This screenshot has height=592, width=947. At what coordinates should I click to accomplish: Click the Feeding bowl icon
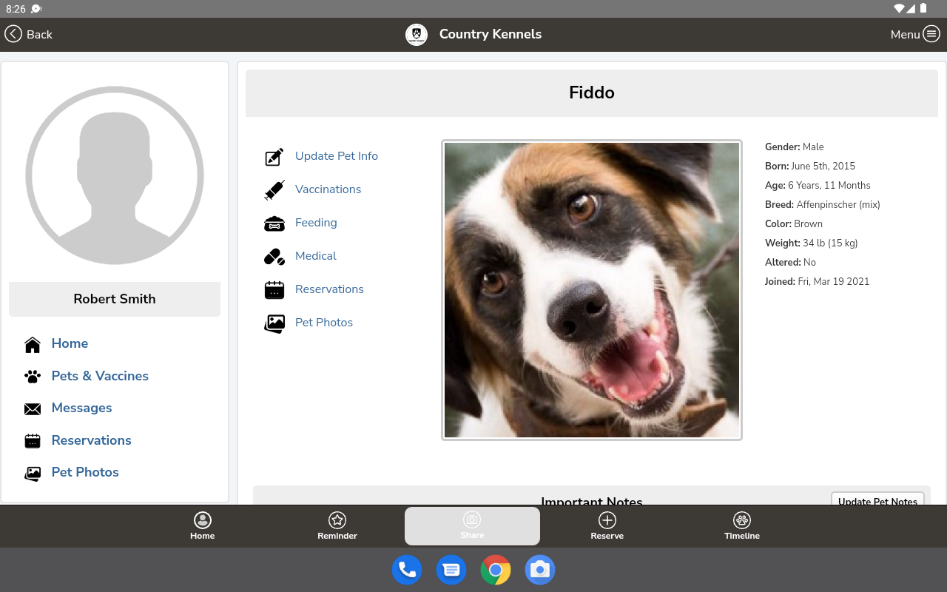click(x=274, y=223)
